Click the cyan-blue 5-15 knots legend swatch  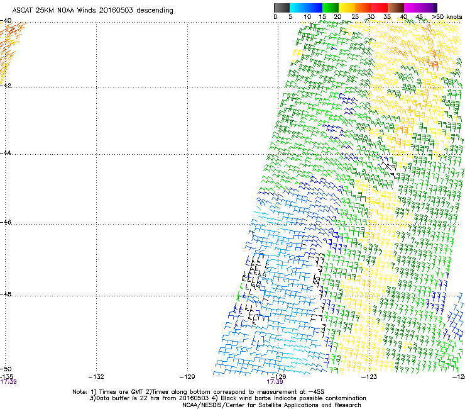(x=306, y=8)
